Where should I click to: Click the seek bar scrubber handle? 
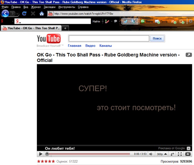47,154
